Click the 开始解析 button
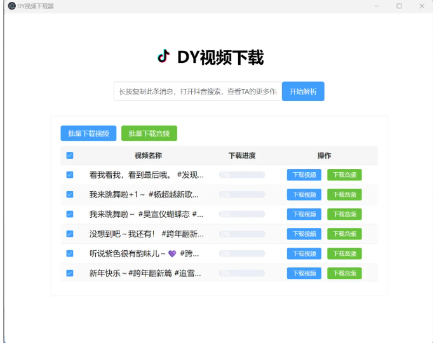This screenshot has width=437, height=343. click(x=303, y=91)
